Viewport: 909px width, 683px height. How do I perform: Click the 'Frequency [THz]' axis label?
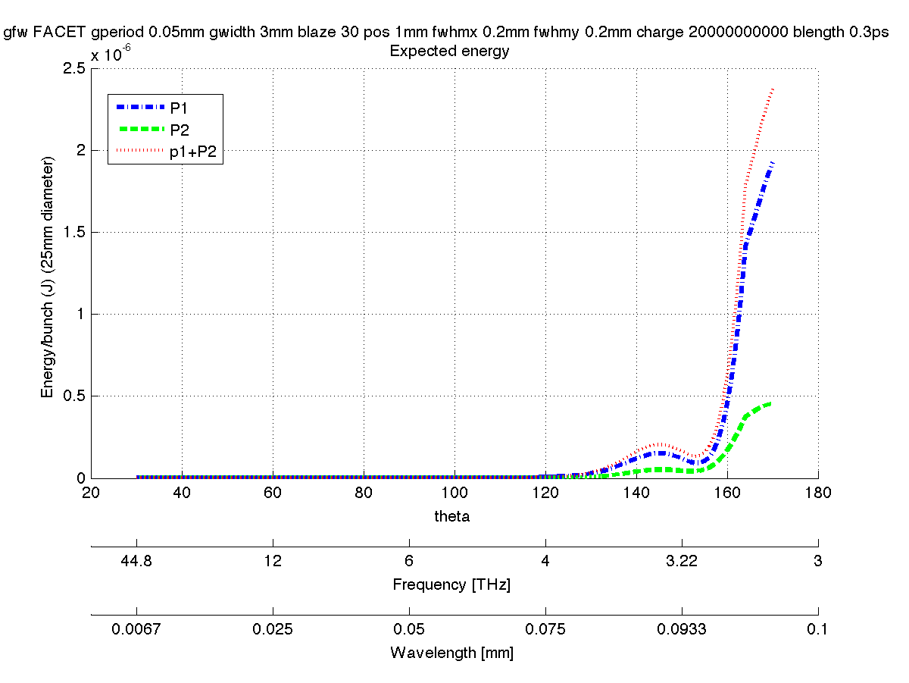click(x=451, y=584)
